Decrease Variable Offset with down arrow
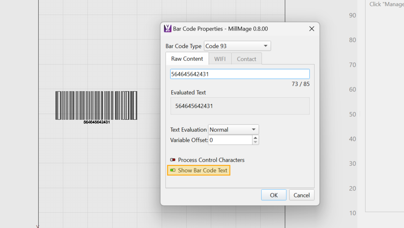This screenshot has width=404, height=228. tap(255, 142)
